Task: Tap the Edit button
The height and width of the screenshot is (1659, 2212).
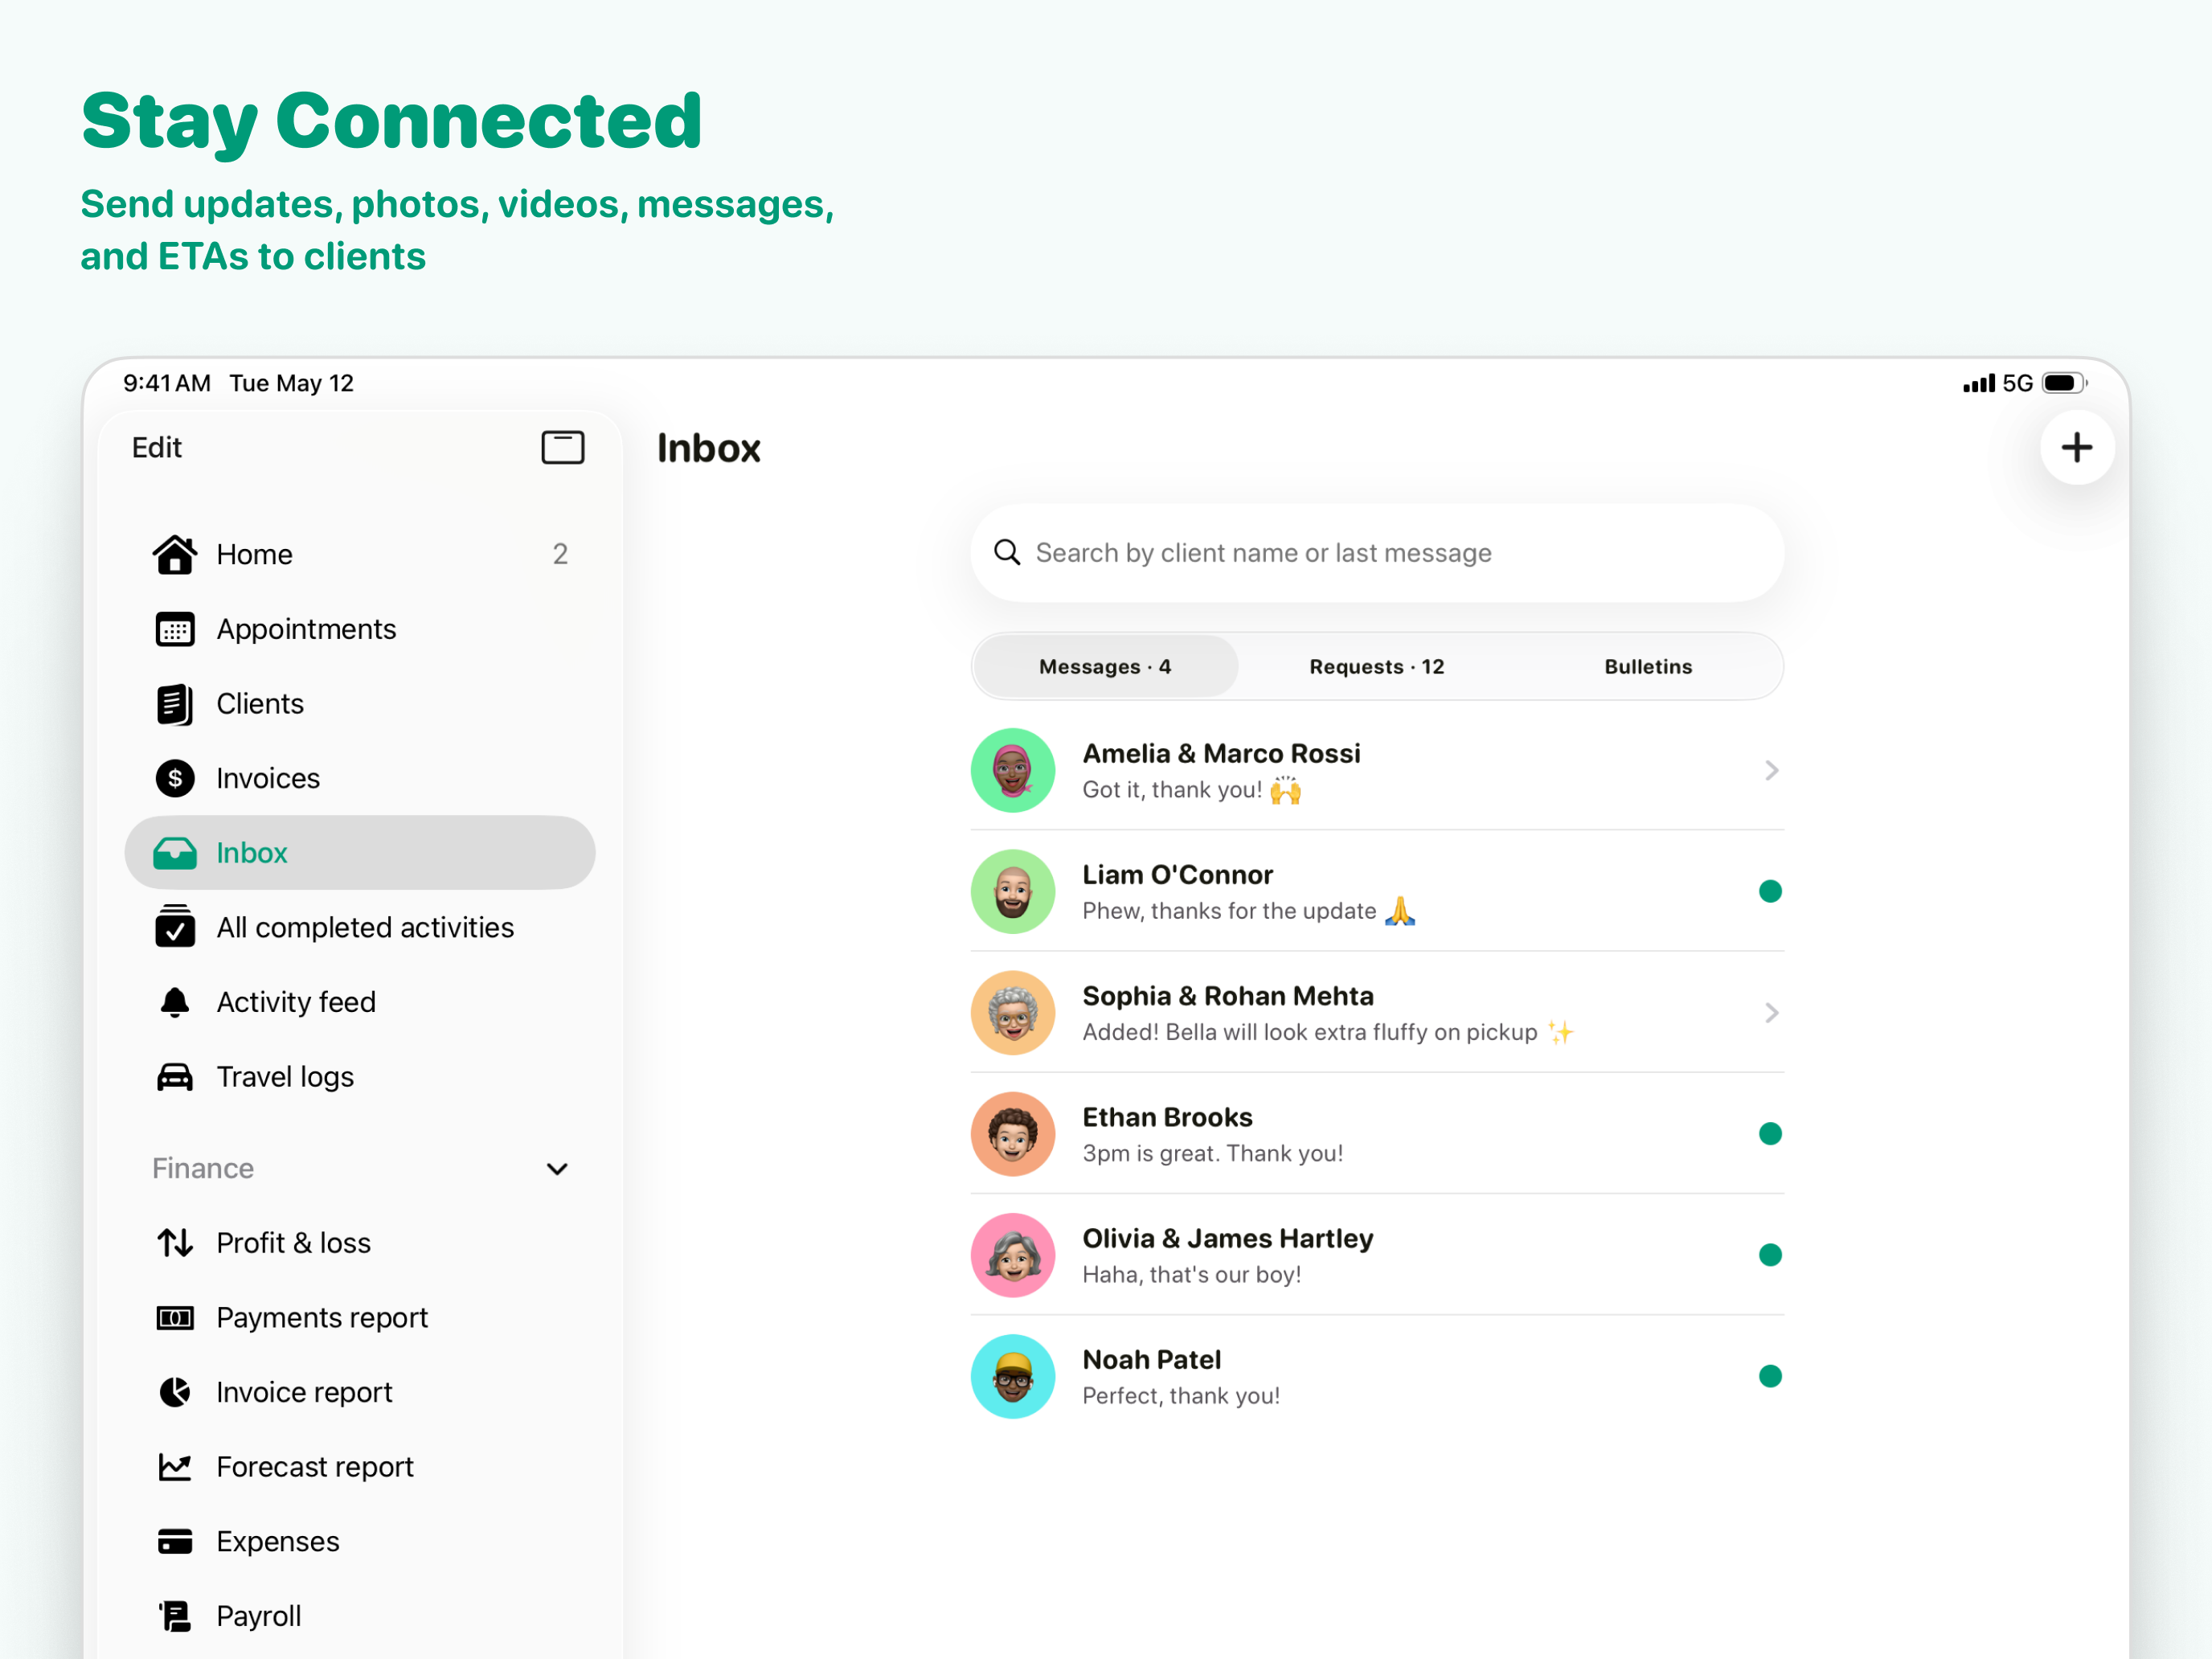Action: click(x=157, y=447)
